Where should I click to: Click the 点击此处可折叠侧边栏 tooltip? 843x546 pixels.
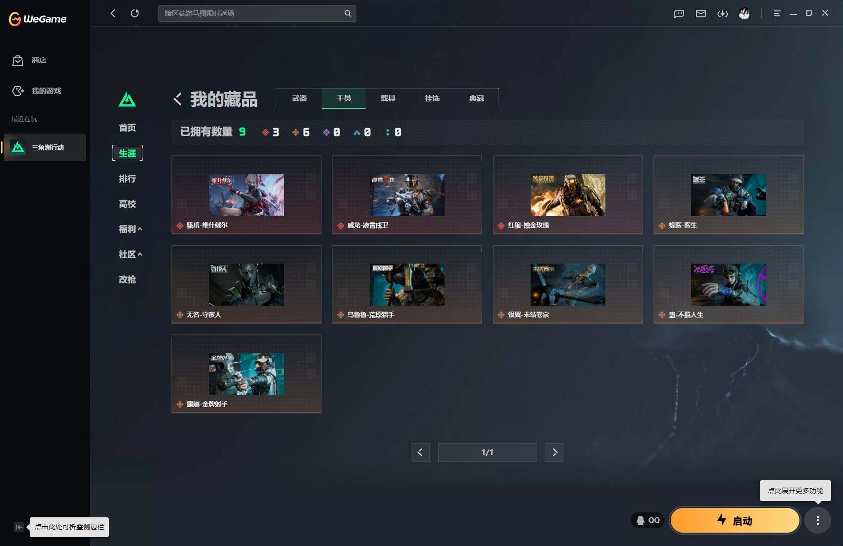(69, 527)
